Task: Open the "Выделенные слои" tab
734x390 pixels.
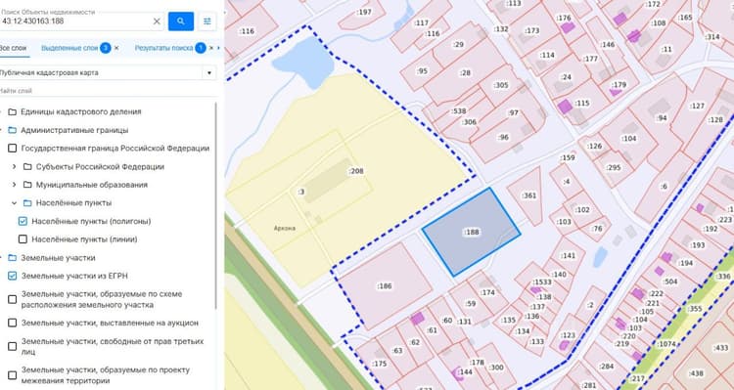Action: tap(69, 48)
